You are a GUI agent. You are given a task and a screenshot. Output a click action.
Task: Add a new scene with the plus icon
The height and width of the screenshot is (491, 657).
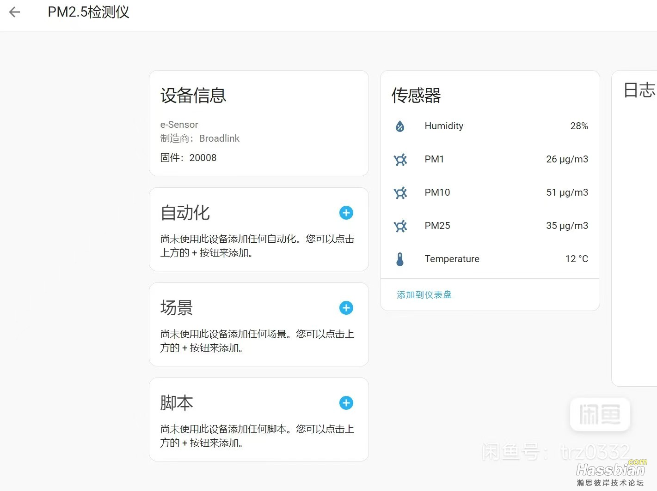click(x=346, y=308)
